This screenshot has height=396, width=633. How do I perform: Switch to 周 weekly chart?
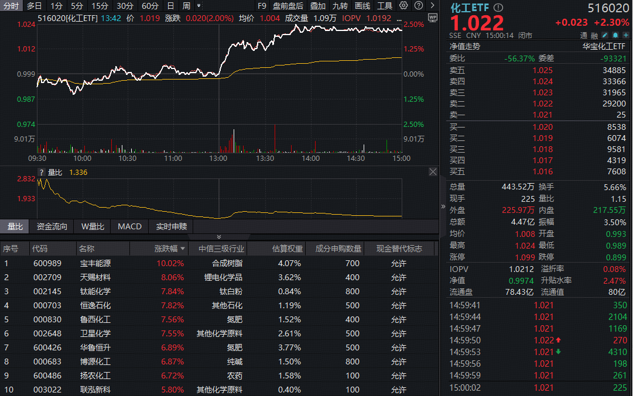point(186,6)
